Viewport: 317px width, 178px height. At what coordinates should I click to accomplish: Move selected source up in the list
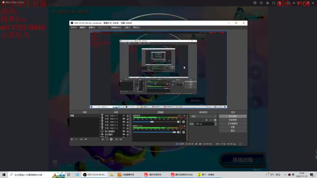(116, 139)
